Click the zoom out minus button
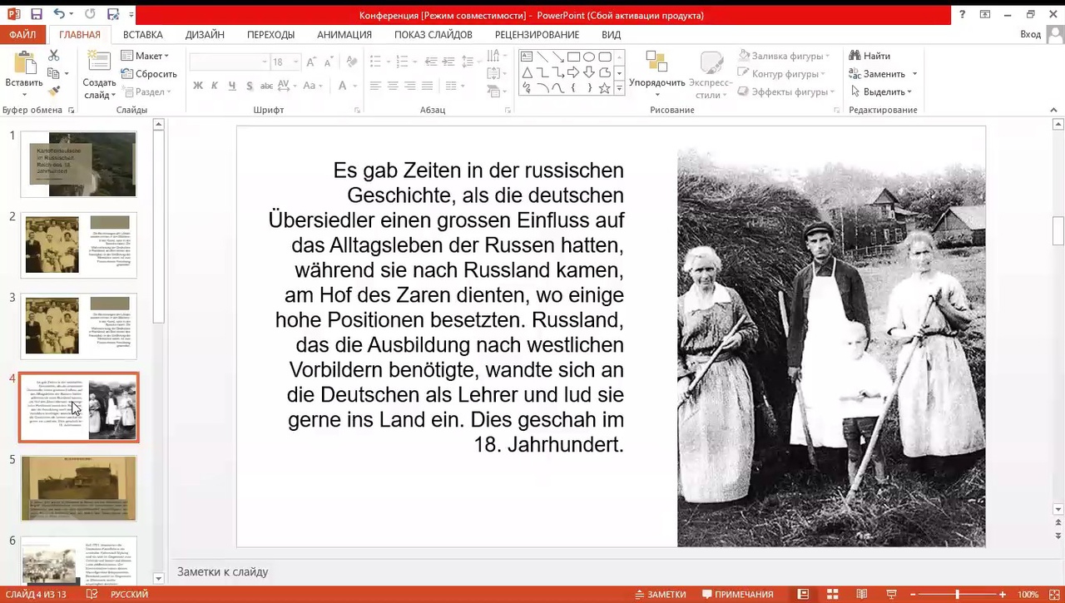This screenshot has width=1065, height=603. pos(913,595)
